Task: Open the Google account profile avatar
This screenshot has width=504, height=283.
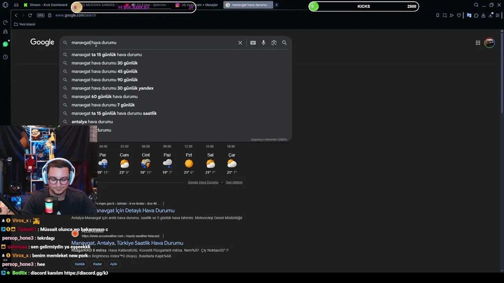Action: tap(489, 42)
